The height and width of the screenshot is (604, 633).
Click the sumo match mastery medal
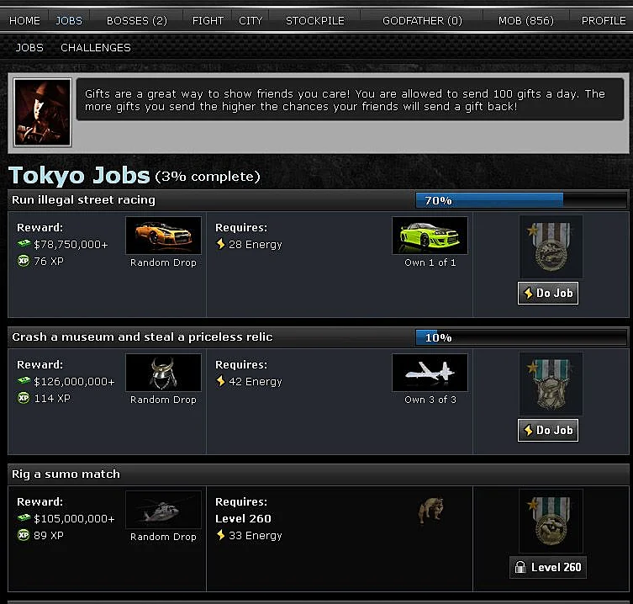coord(551,521)
